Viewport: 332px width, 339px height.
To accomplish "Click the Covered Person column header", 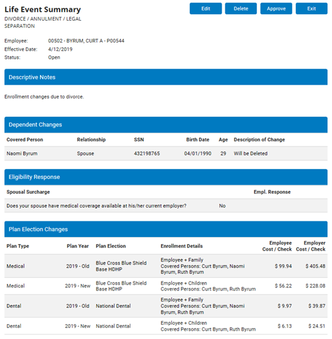I will (25, 139).
